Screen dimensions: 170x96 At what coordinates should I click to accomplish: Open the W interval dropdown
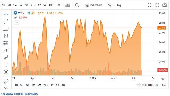tap(59, 5)
